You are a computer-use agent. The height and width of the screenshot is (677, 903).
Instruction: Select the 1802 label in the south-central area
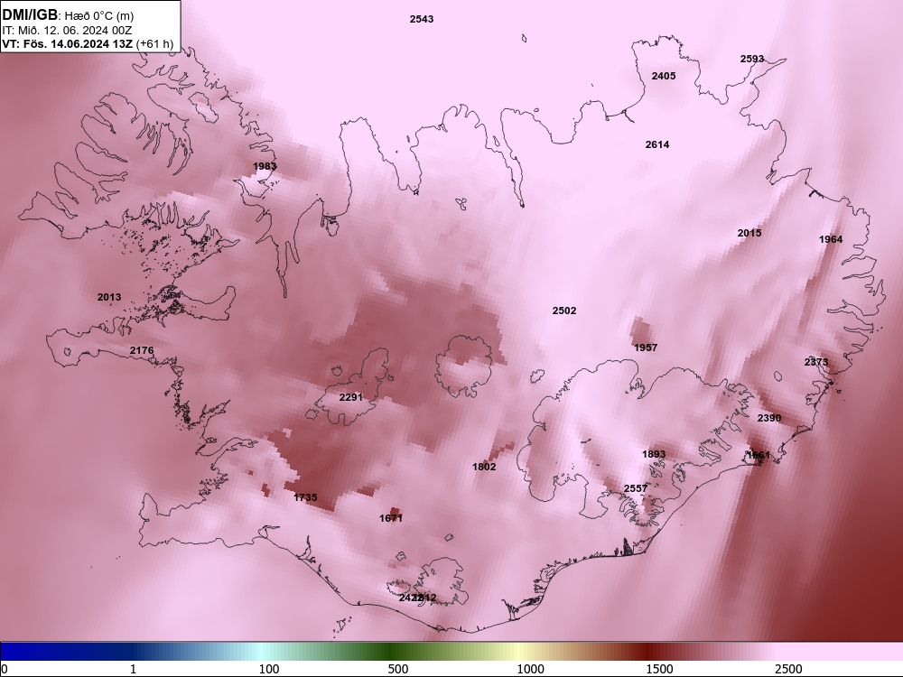[484, 467]
